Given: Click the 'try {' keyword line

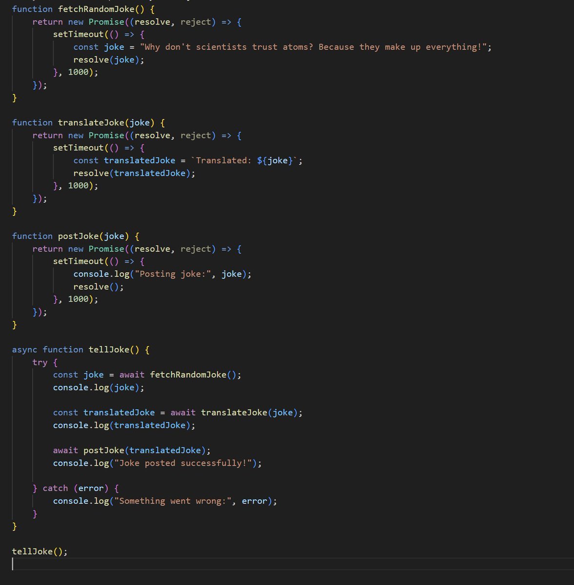Looking at the screenshot, I should [45, 363].
